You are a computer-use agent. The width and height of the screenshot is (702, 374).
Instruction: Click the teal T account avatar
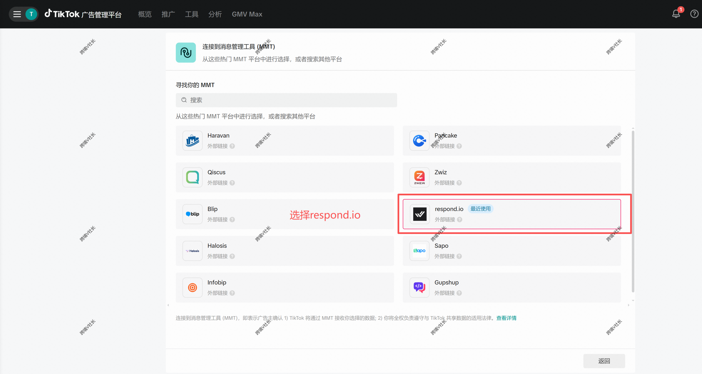(31, 14)
